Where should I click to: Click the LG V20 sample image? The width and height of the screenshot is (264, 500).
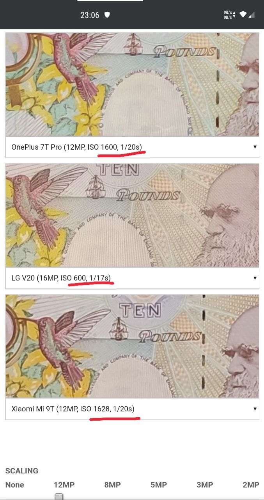[x=132, y=215]
